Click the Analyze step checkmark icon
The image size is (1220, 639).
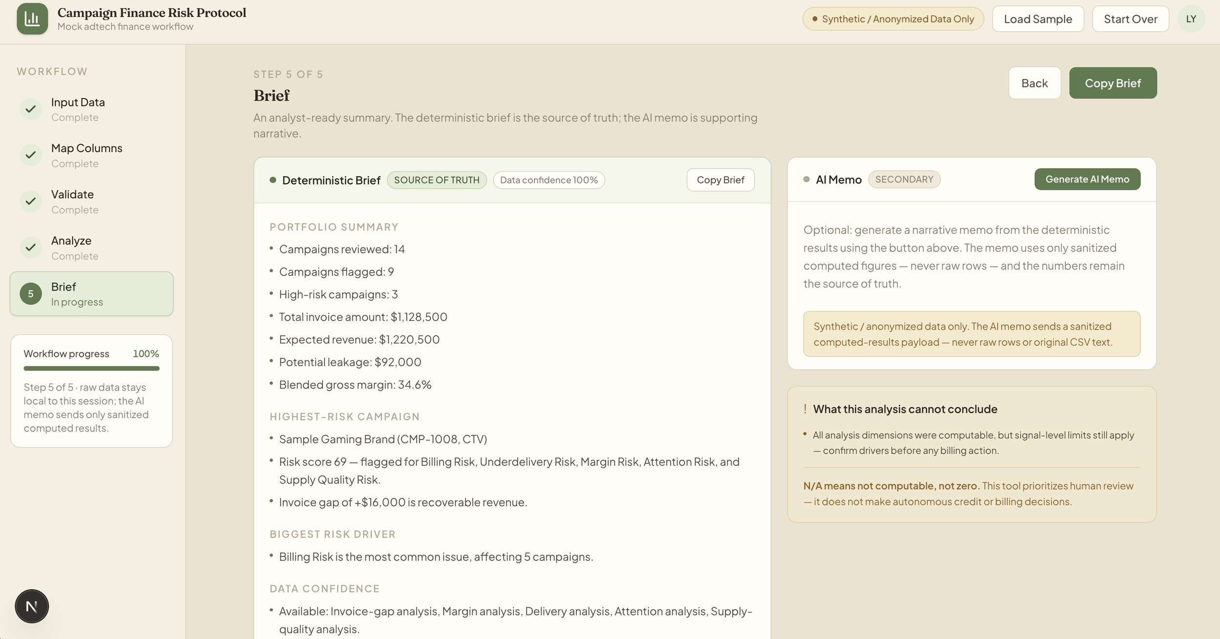point(31,247)
